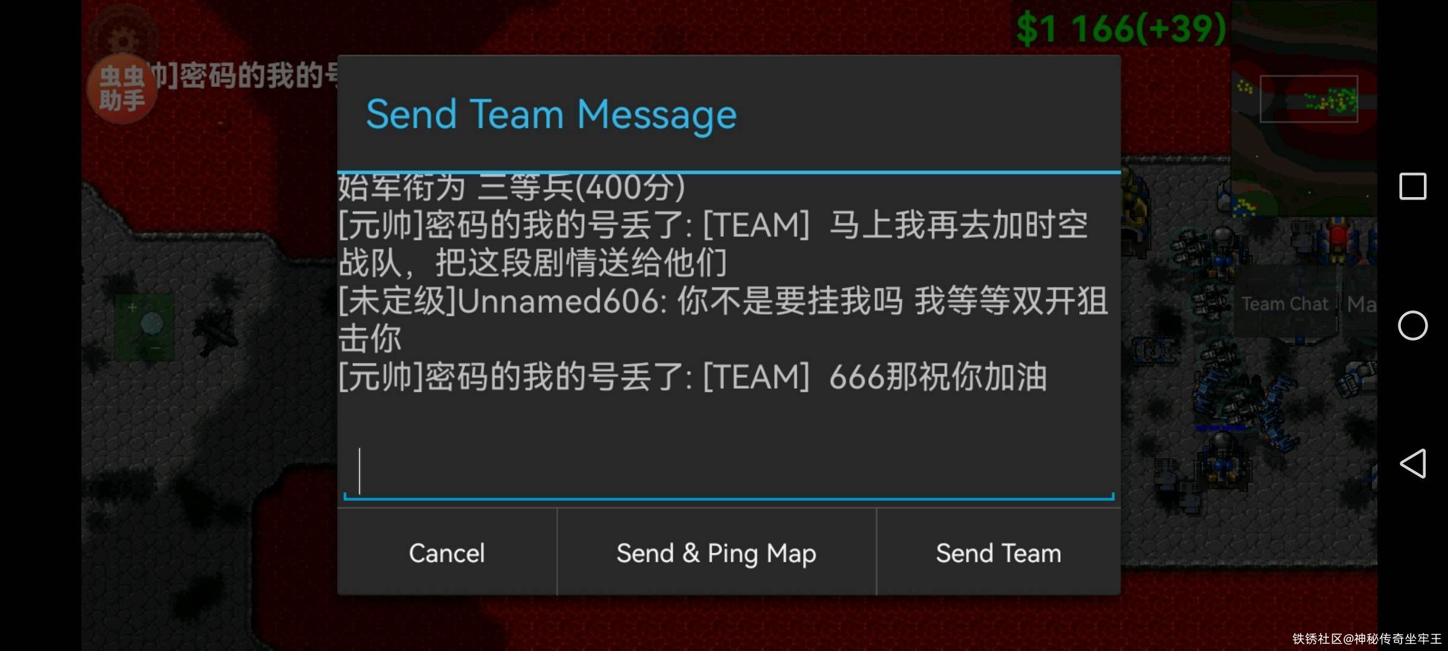Select the red turret unit near minimap
This screenshot has height=651, width=1448.
1338,238
